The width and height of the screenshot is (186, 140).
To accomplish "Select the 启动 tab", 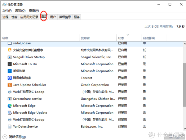I will tap(44, 17).
